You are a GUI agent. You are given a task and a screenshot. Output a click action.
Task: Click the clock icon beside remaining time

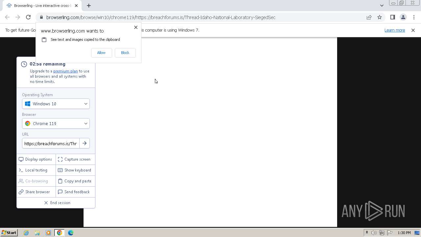(x=24, y=64)
